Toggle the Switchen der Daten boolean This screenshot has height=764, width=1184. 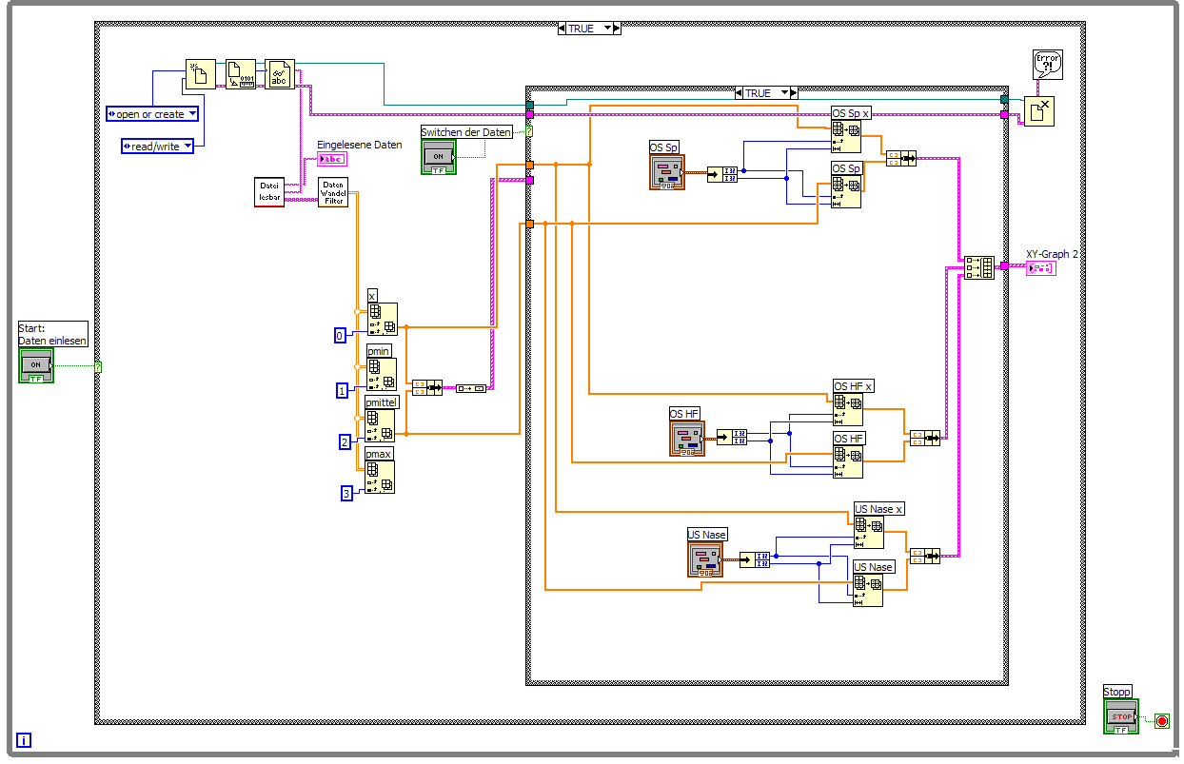[439, 157]
